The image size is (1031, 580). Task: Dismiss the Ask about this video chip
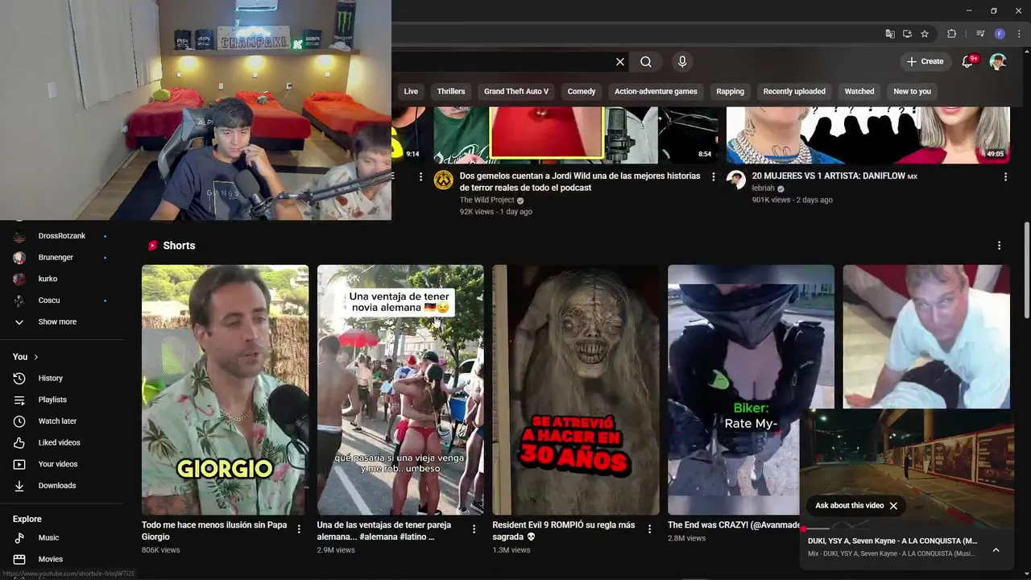coord(893,506)
